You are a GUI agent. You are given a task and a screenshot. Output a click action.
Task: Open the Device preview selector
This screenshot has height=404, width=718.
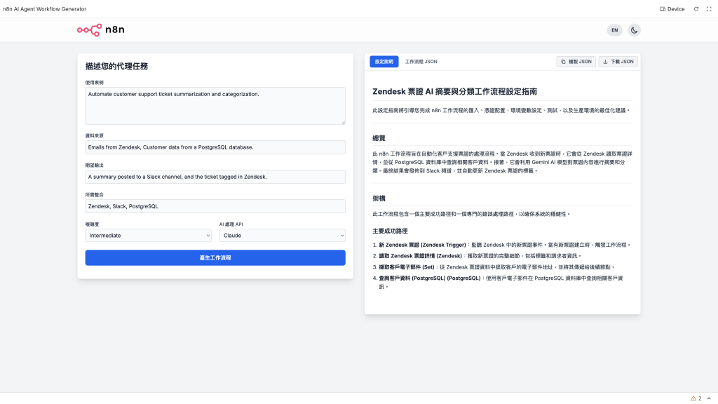tap(672, 9)
